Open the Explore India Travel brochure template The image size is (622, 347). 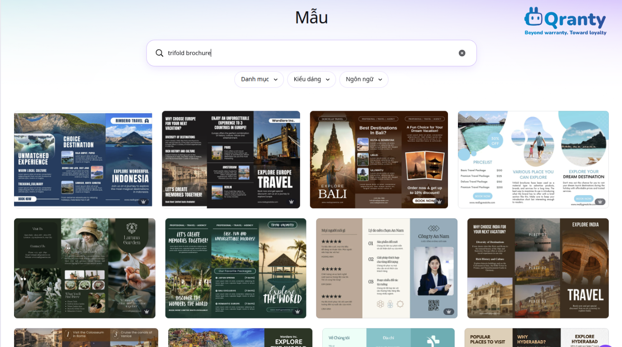[538, 268]
